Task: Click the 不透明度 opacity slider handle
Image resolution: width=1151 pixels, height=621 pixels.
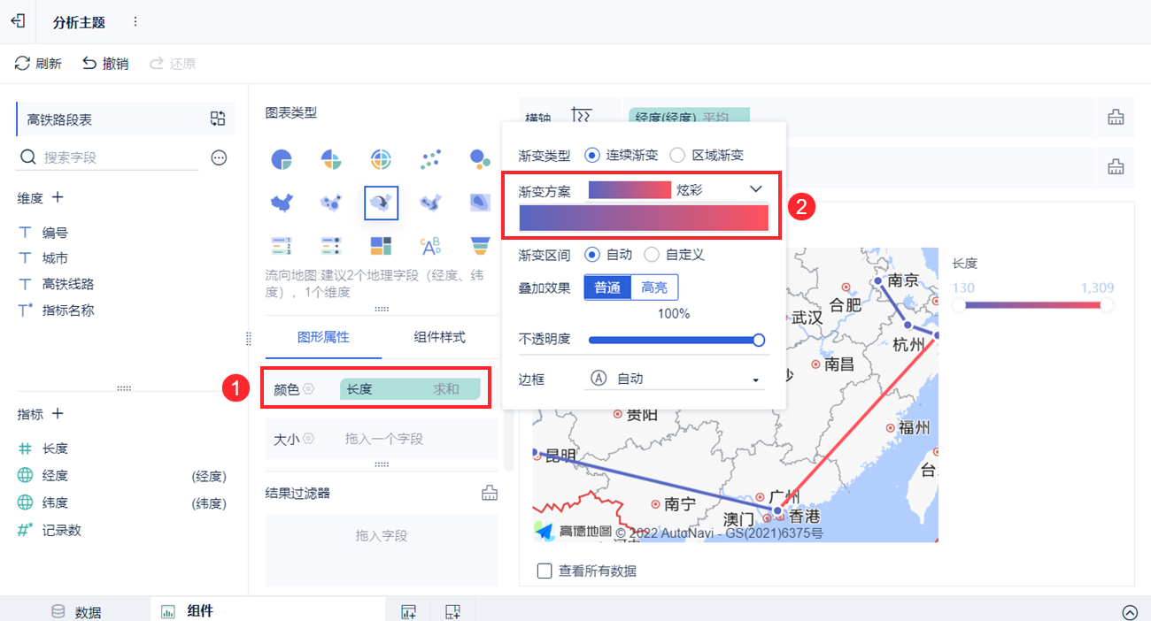Action: (x=759, y=340)
